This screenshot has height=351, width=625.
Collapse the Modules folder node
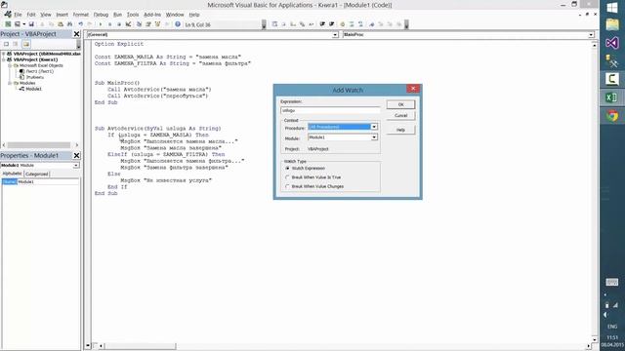click(10, 83)
